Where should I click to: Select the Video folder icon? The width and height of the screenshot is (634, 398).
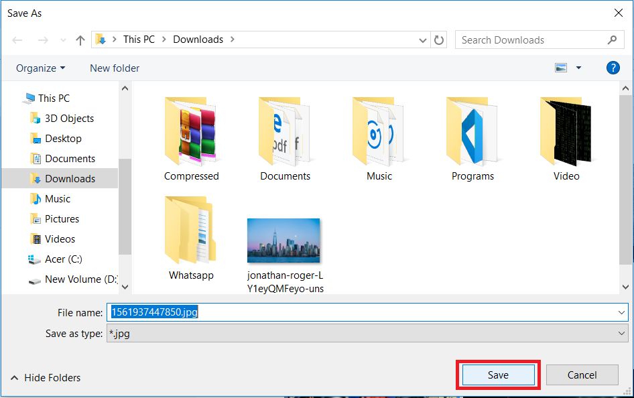click(x=566, y=131)
